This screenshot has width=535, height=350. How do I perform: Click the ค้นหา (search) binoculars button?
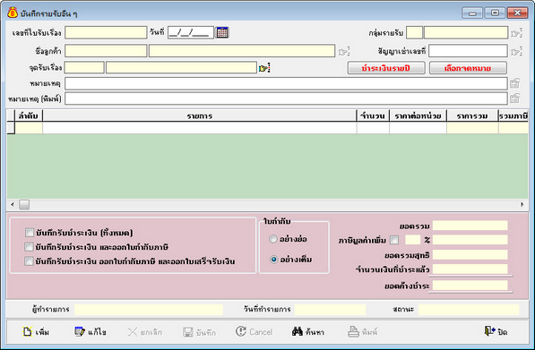pos(308,331)
